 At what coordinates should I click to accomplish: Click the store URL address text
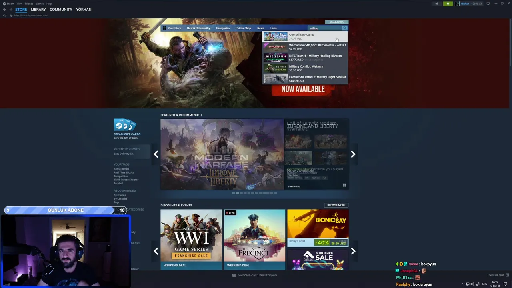[x=31, y=15]
